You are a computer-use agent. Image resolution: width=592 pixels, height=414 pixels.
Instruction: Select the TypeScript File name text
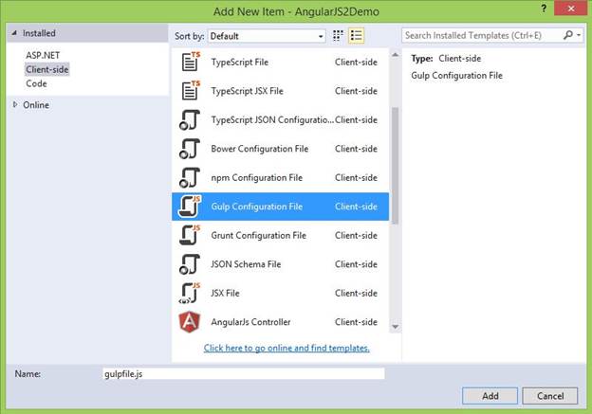click(x=240, y=62)
